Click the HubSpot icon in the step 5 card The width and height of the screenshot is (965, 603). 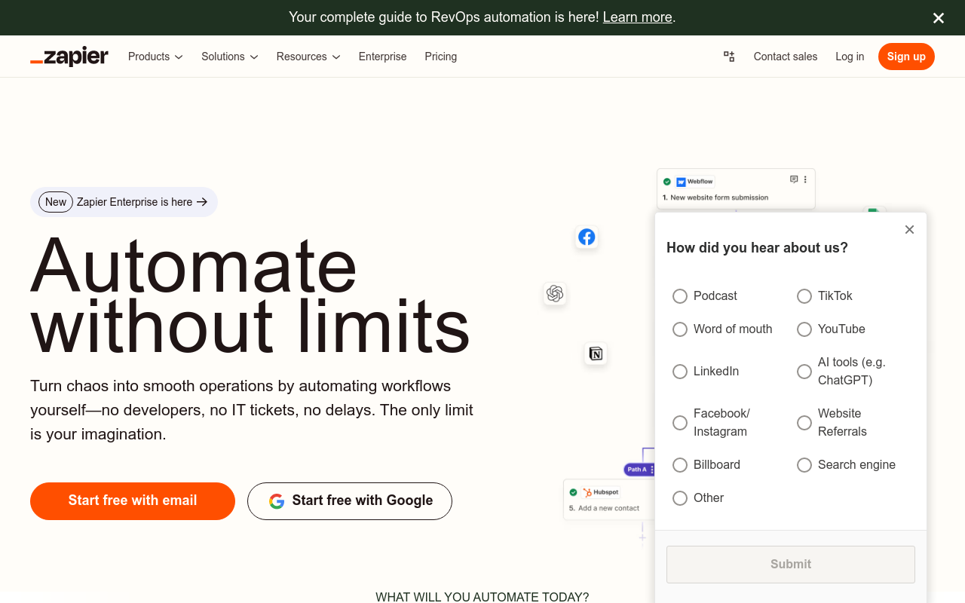pyautogui.click(x=587, y=492)
